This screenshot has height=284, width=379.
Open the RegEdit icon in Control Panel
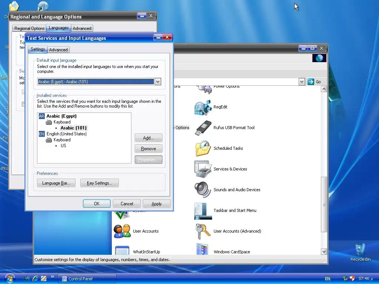203,107
